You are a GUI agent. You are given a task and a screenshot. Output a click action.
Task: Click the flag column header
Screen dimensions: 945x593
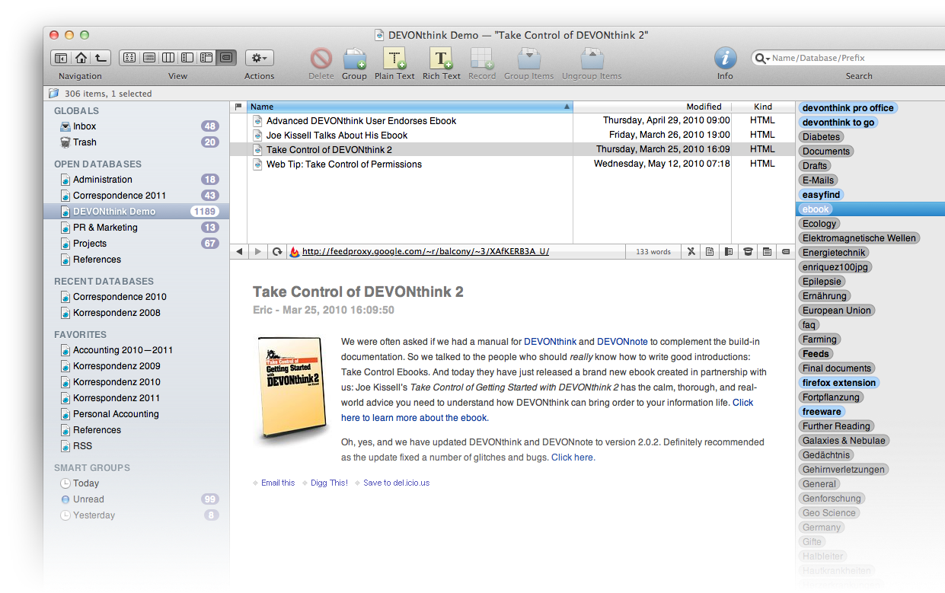tap(238, 107)
